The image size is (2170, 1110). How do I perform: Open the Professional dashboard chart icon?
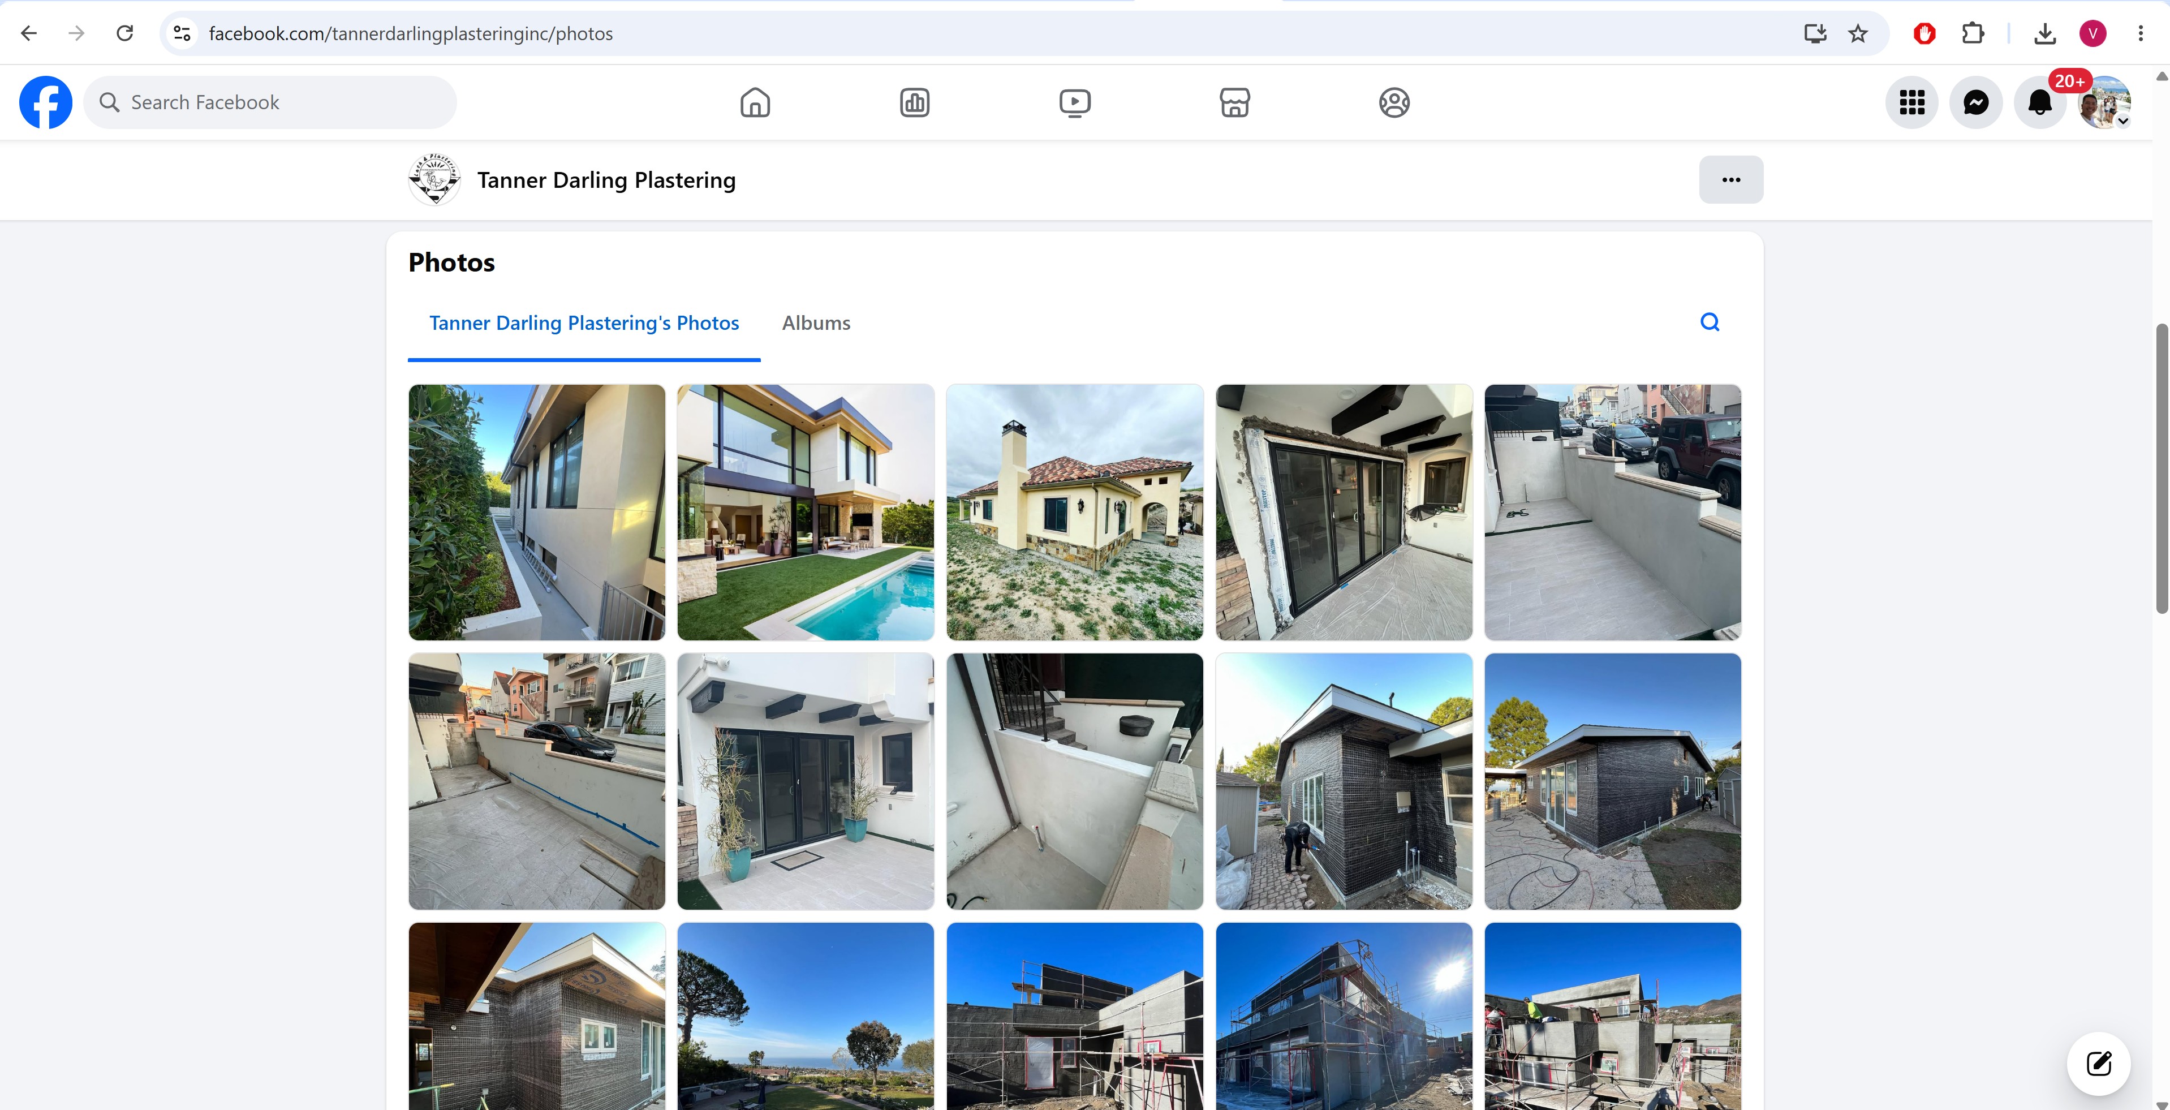coord(915,103)
